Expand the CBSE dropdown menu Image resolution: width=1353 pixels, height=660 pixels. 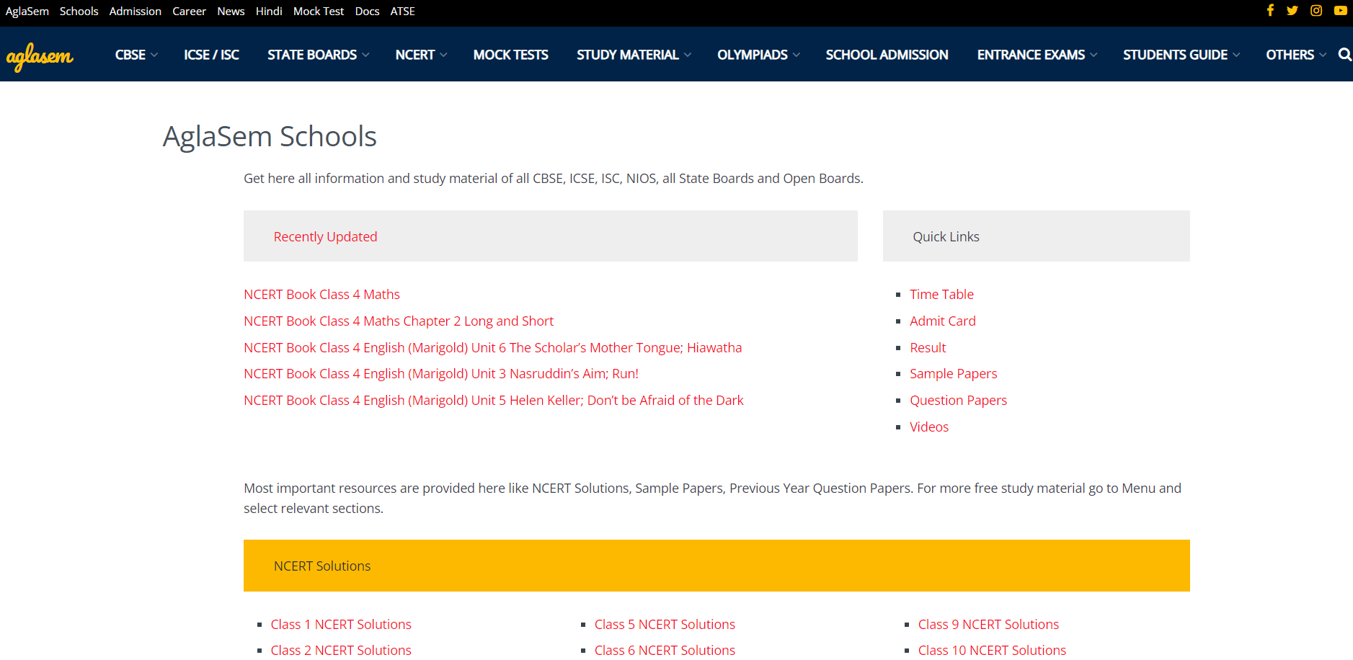click(x=136, y=55)
